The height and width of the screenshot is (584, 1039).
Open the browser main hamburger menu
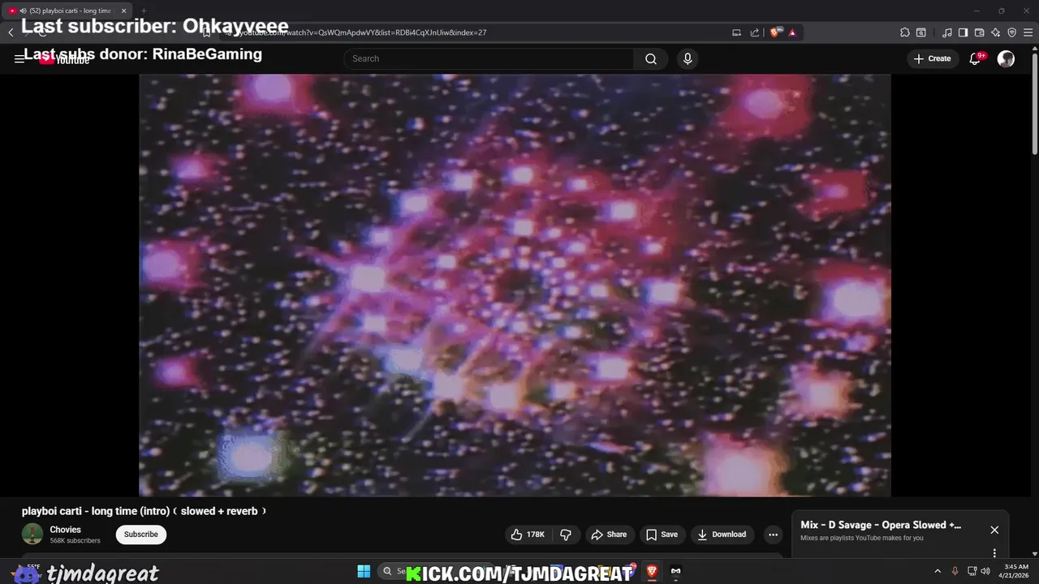click(1028, 32)
